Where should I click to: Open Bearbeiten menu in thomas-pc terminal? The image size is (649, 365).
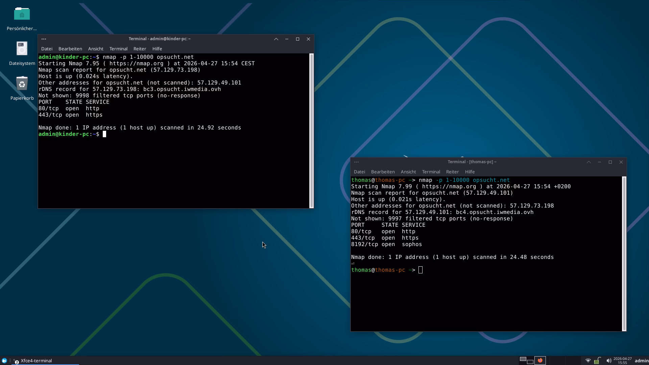click(383, 172)
